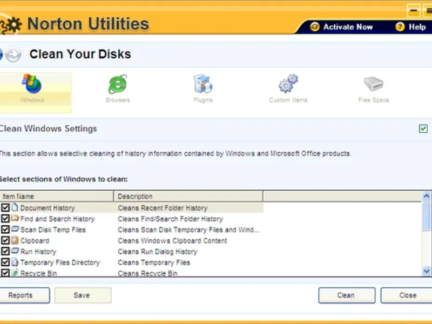Click the Item Name column header
Image resolution: width=432 pixels, height=324 pixels.
[57, 196]
